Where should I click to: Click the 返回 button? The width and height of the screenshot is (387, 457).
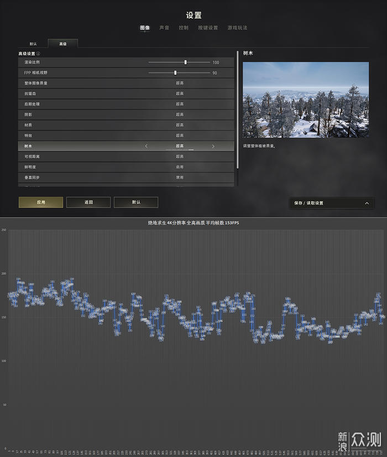coord(88,202)
